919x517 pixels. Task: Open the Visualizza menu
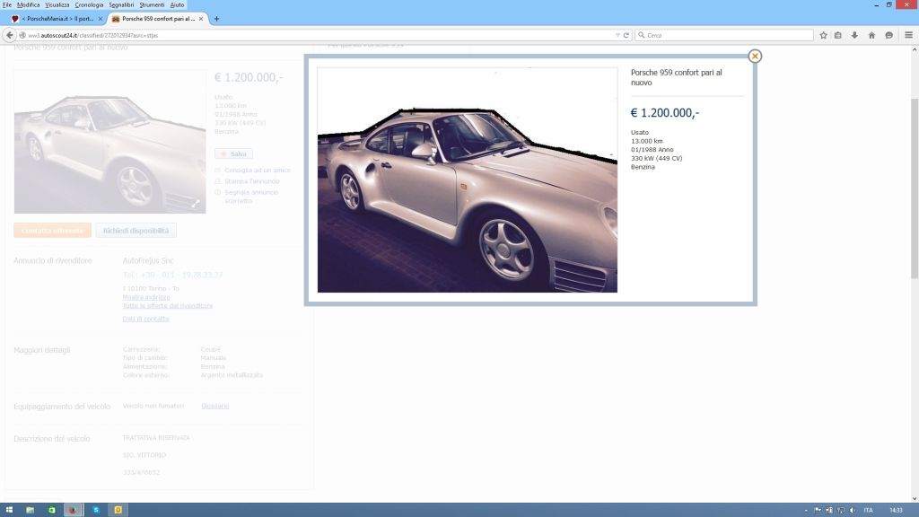57,4
